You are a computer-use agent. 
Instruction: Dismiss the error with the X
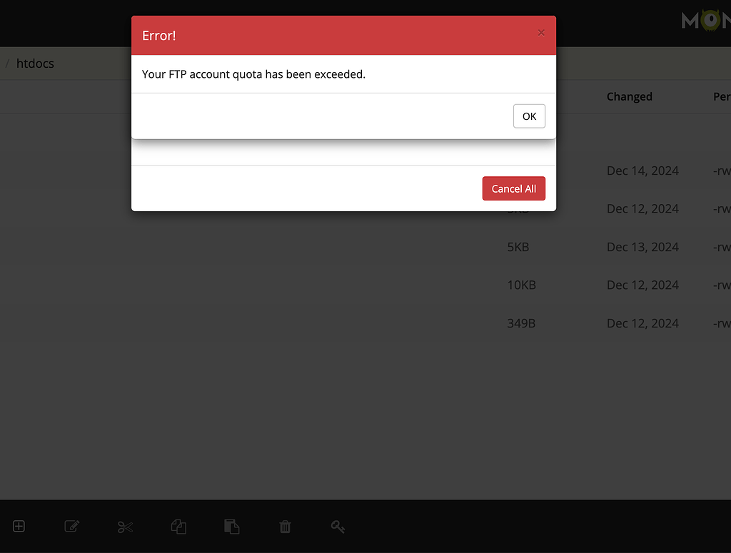pyautogui.click(x=541, y=33)
